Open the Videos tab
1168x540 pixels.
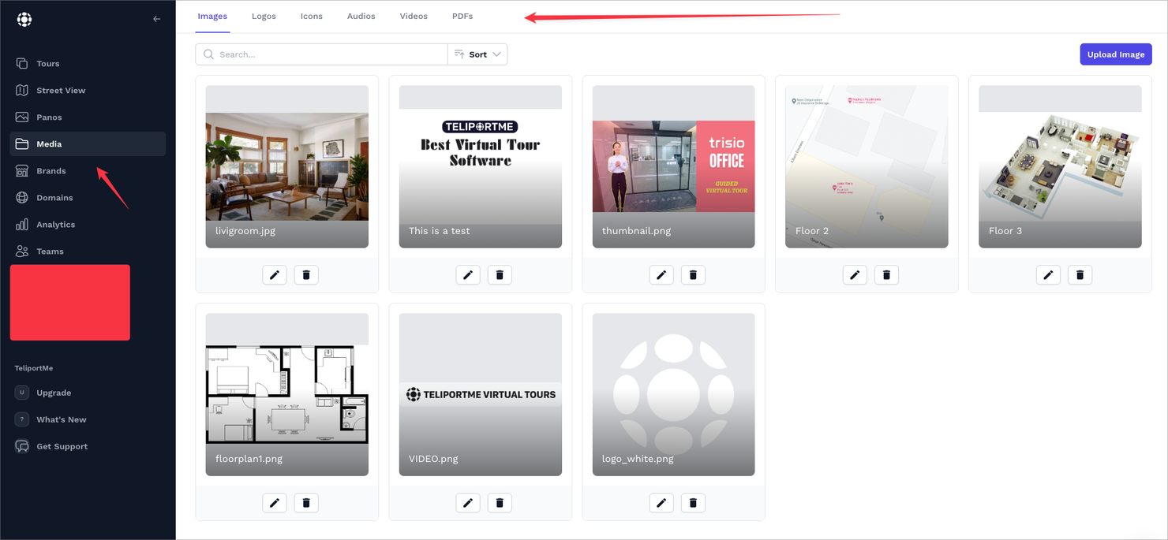414,17
